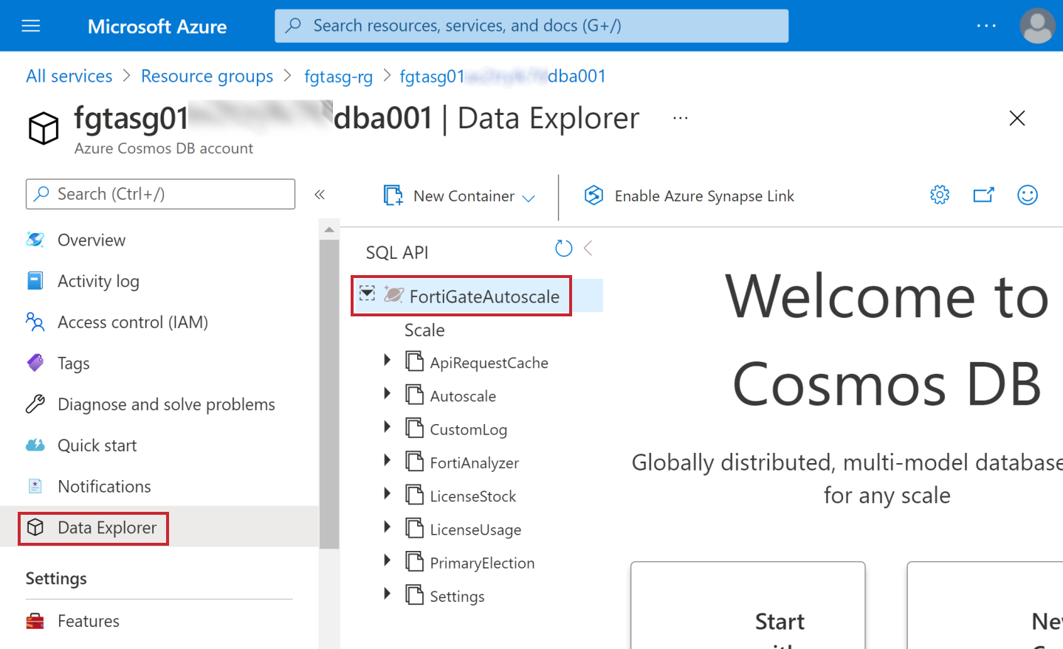Open Diagnose and solve problems wrench icon

coord(35,404)
